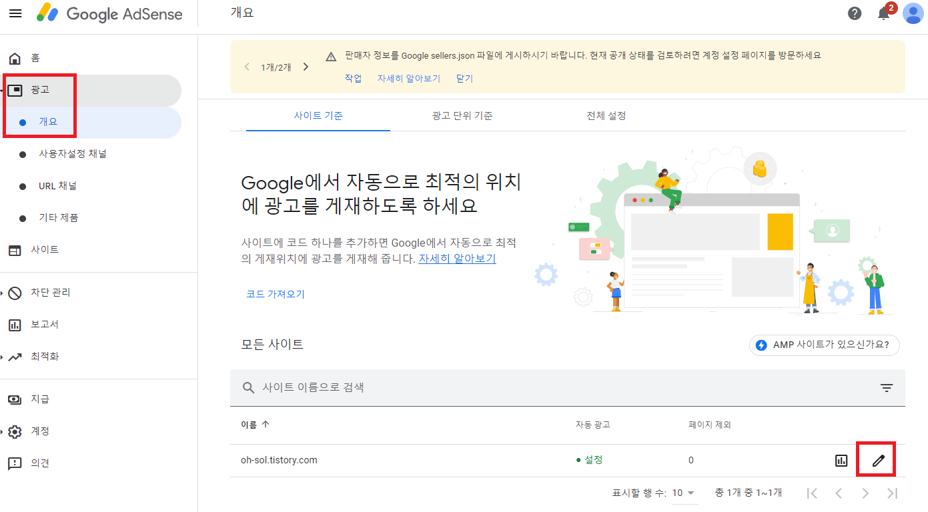Go to previous page of table

tap(839, 493)
